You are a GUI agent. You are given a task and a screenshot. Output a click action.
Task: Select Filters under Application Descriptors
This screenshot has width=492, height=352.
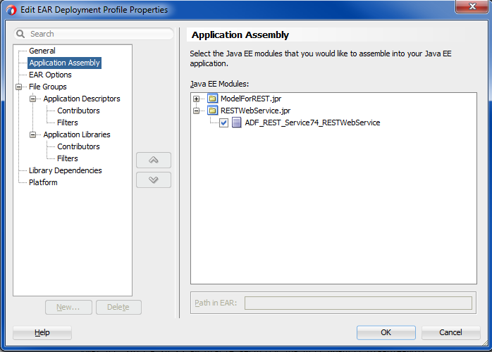[68, 122]
